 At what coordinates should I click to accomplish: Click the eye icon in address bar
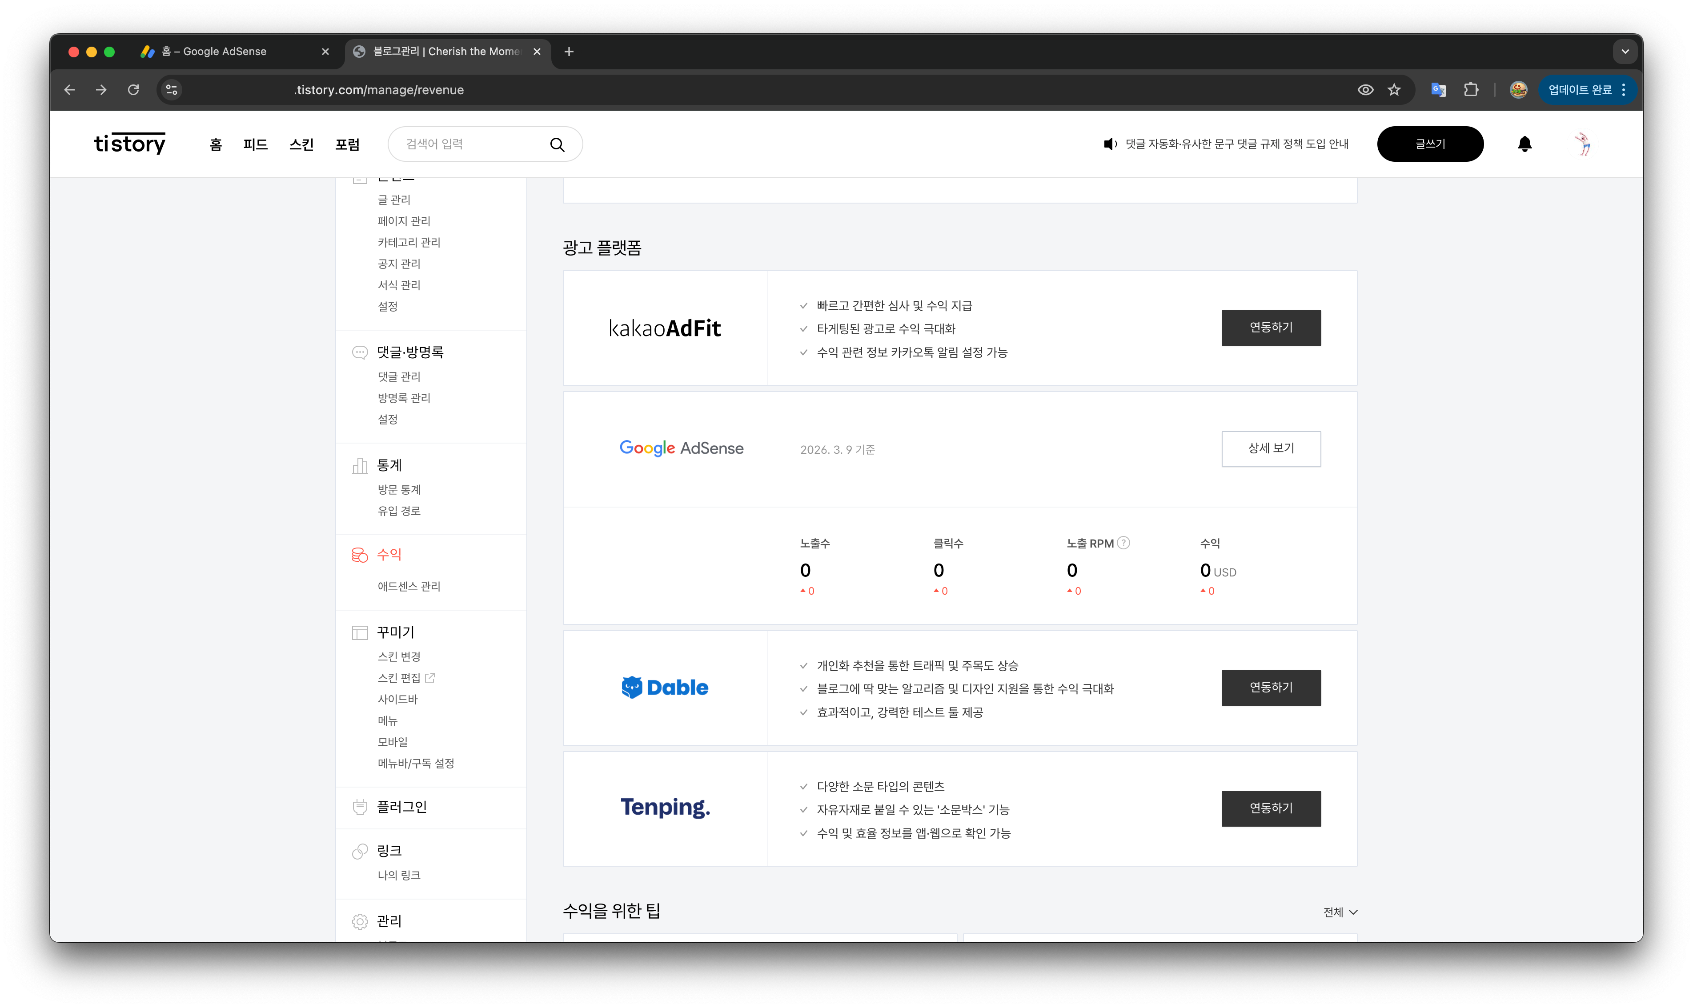[1365, 90]
